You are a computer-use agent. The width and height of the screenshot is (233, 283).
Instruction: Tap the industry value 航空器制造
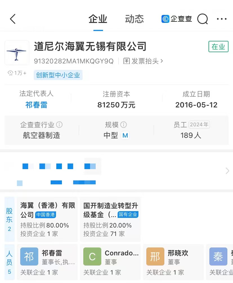tap(41, 135)
